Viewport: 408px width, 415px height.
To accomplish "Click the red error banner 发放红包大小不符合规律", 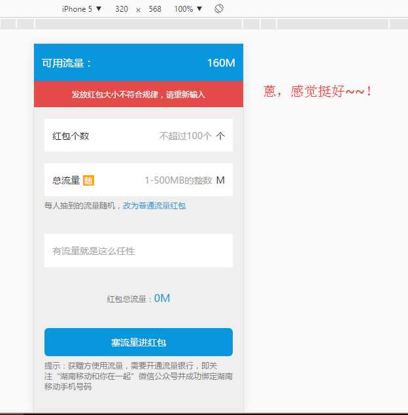I will (x=139, y=94).
